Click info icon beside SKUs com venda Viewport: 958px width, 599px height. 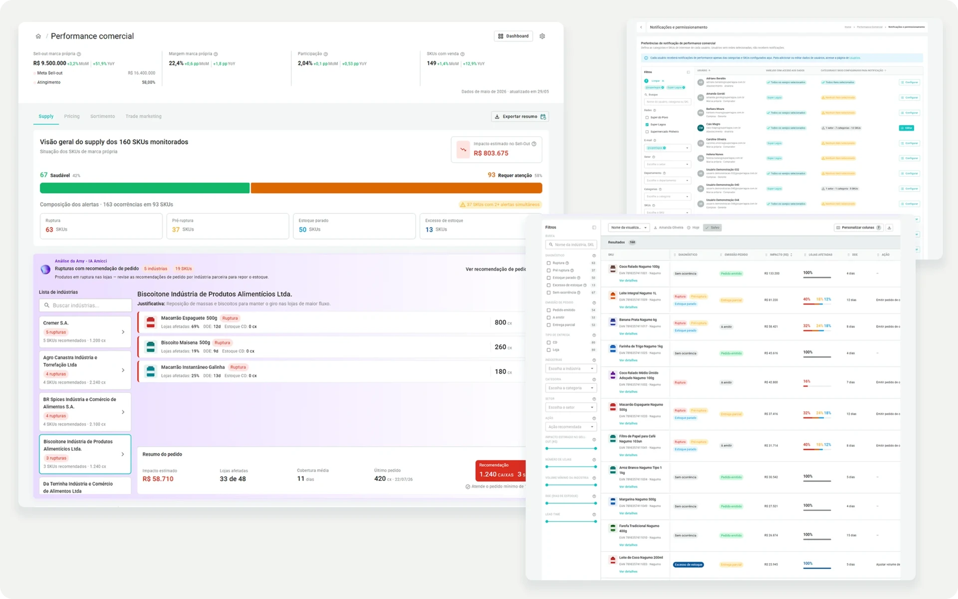(463, 54)
